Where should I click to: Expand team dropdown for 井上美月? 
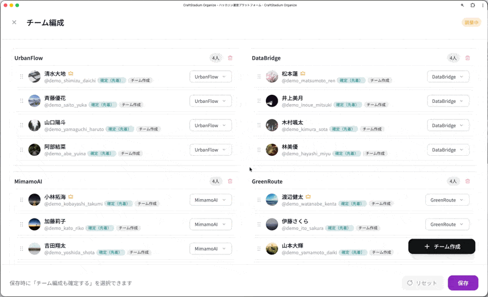pos(448,101)
